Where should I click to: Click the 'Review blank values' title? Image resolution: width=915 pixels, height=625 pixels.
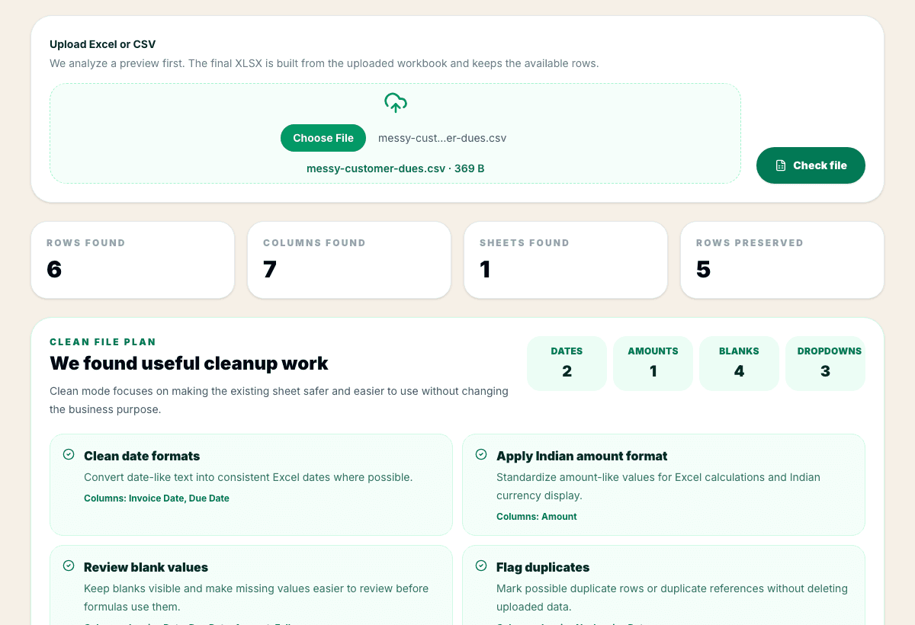point(146,567)
